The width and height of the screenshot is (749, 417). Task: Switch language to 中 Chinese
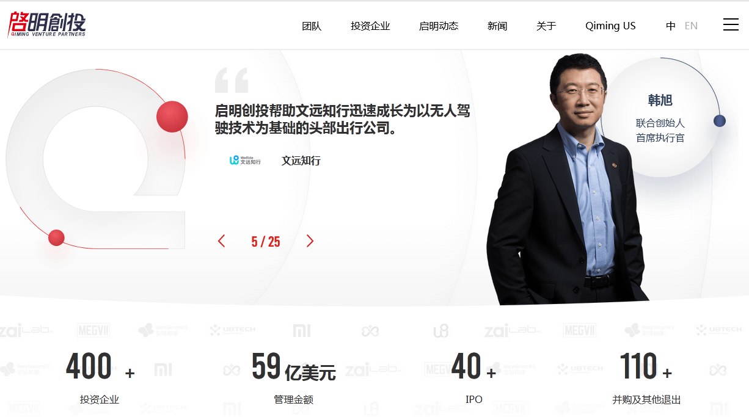click(671, 26)
